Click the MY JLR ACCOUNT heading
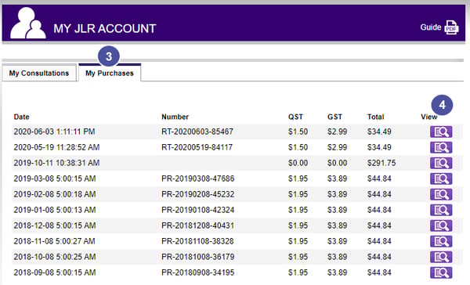 click(105, 29)
